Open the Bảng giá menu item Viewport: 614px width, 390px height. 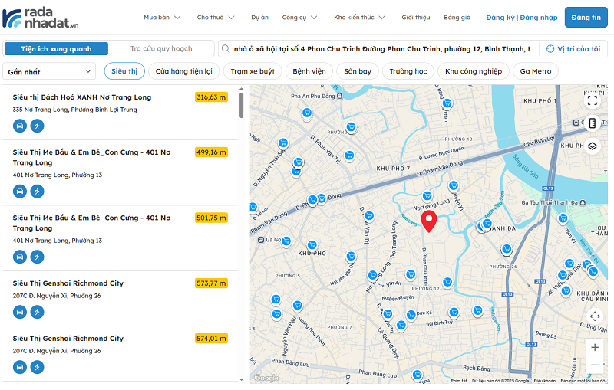457,17
